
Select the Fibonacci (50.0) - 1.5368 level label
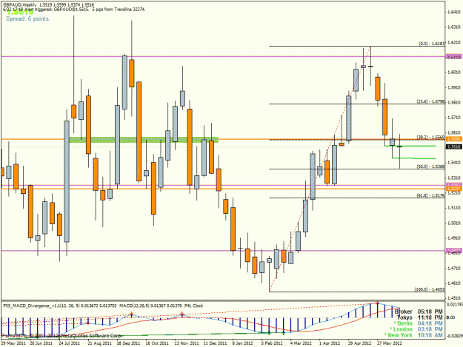point(430,166)
